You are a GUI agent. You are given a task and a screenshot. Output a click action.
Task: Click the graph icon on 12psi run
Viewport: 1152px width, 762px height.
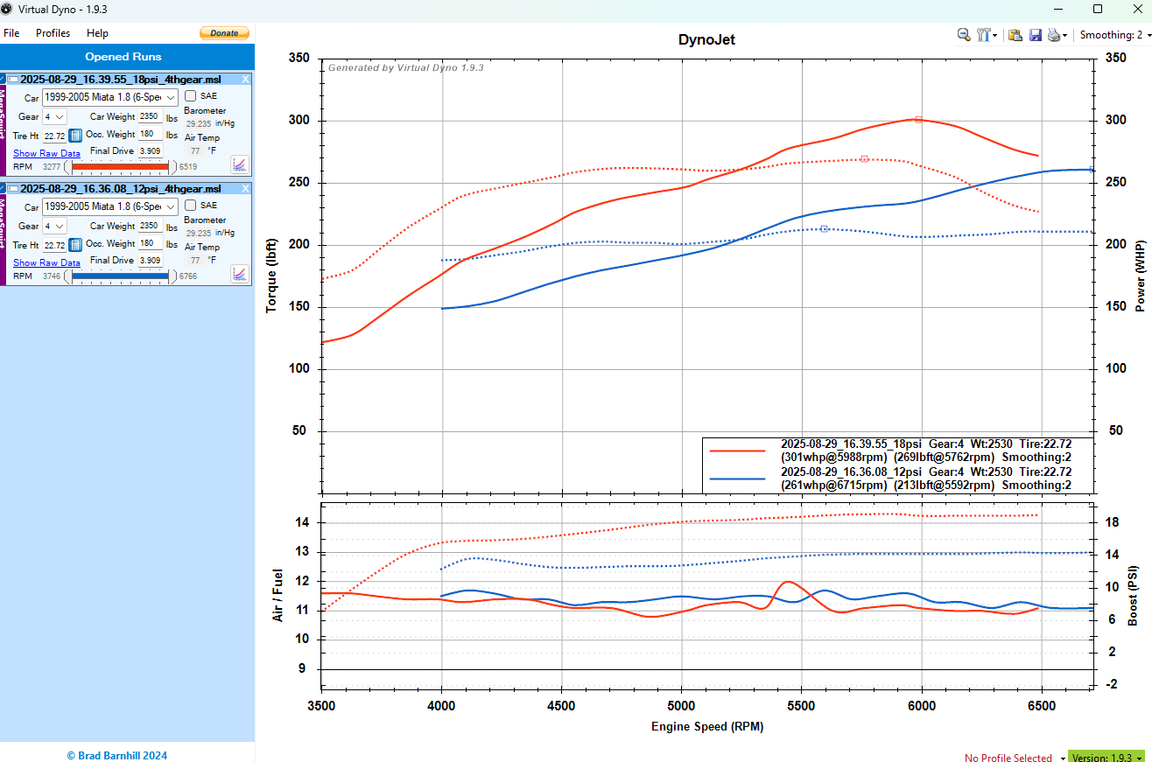click(239, 274)
